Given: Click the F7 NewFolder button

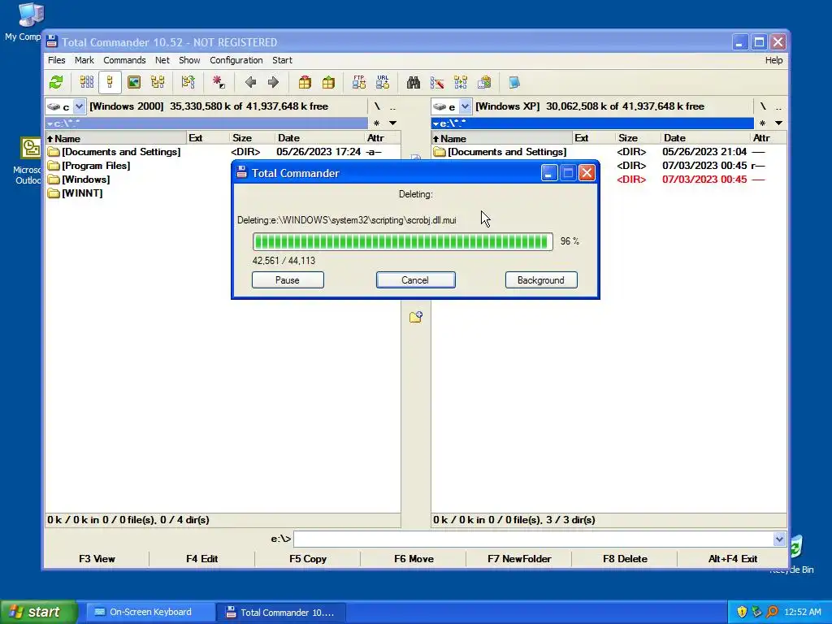Looking at the screenshot, I should coord(519,559).
